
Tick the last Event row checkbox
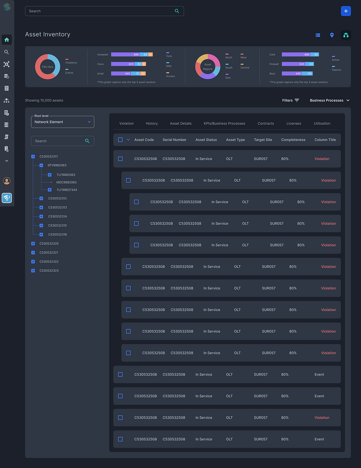pyautogui.click(x=120, y=439)
